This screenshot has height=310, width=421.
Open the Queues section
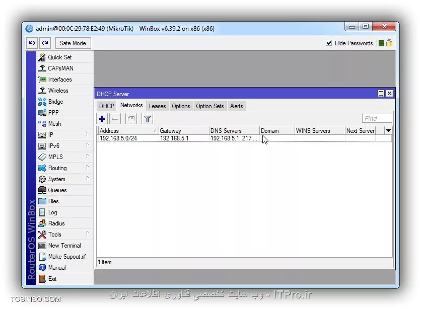(x=57, y=190)
